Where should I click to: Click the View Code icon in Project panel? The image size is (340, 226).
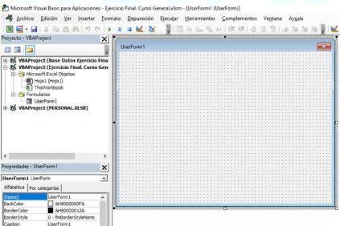tap(8, 50)
